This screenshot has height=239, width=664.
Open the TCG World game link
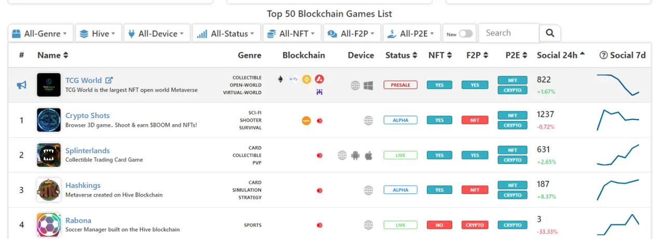point(84,80)
